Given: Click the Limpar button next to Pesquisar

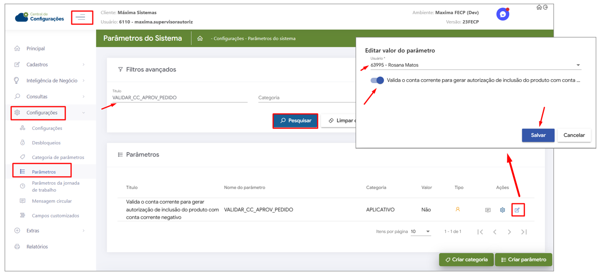Looking at the screenshot, I should tap(339, 120).
